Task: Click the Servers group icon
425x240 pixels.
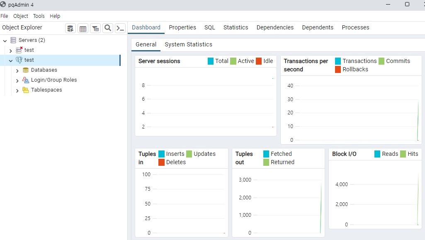Action: point(13,40)
